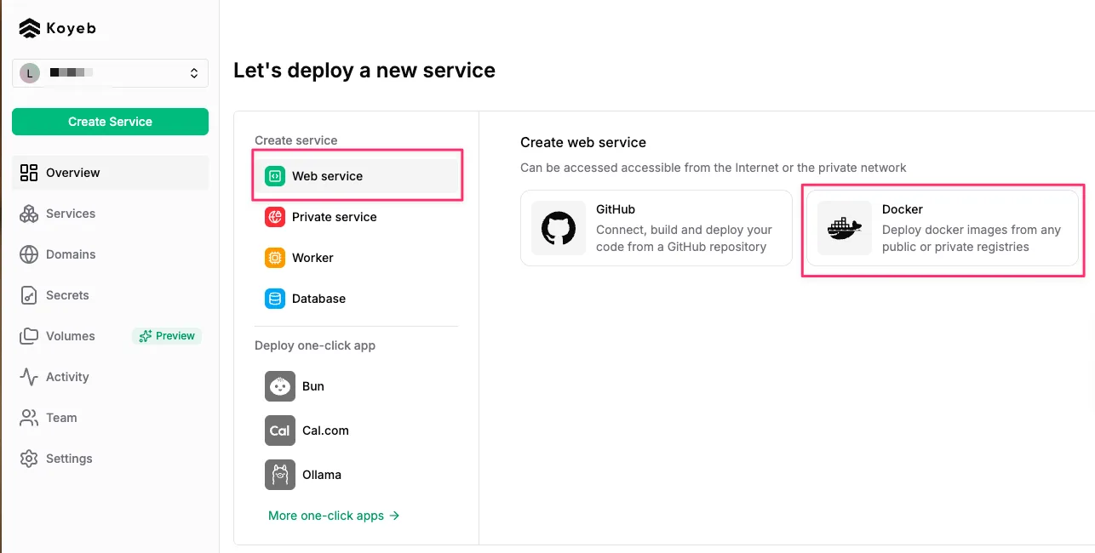Click the red Private service icon
1095x553 pixels.
(275, 217)
